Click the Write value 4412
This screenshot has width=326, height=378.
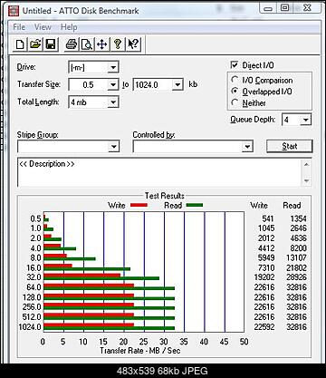pyautogui.click(x=266, y=248)
